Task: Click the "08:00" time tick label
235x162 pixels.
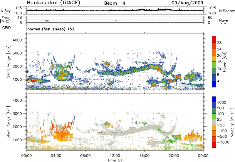Action: (85, 156)
